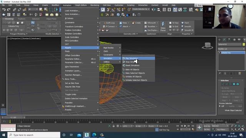Image resolution: width=246 pixels, height=138 pixels.
Task: Click the large Set Keys plus button
Action: tap(199, 127)
